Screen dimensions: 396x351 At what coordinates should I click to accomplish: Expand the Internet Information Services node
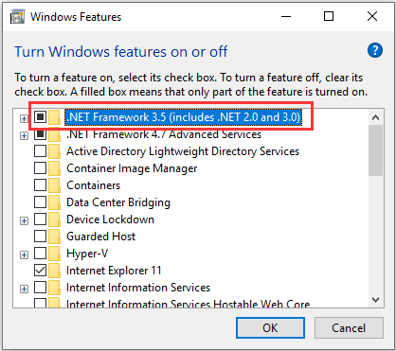click(x=24, y=289)
